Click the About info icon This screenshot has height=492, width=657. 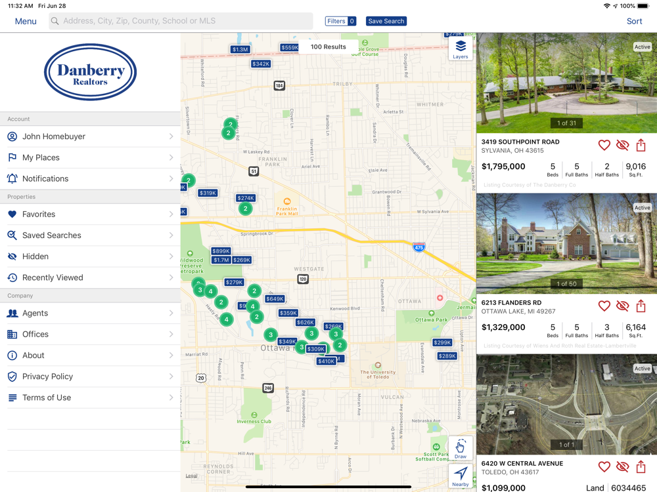12,355
